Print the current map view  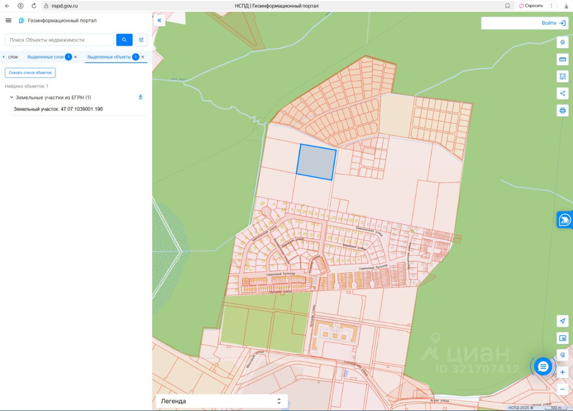pyautogui.click(x=562, y=110)
